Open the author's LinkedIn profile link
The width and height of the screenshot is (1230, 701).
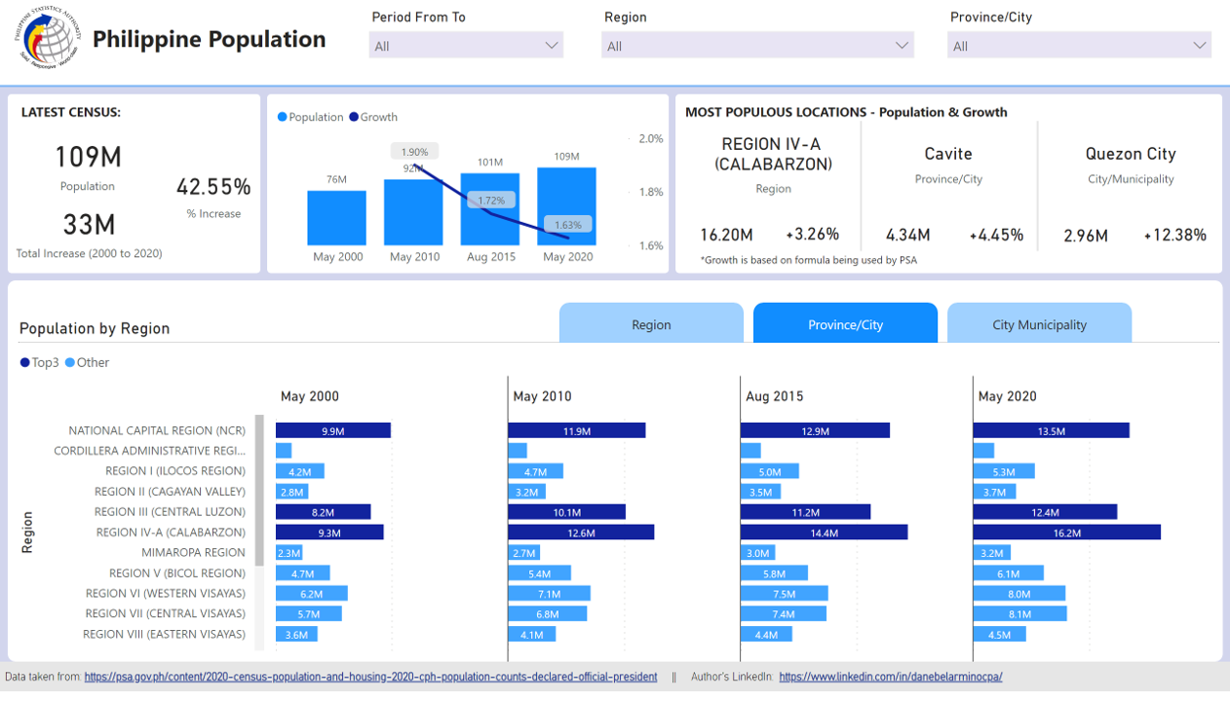[x=890, y=677]
